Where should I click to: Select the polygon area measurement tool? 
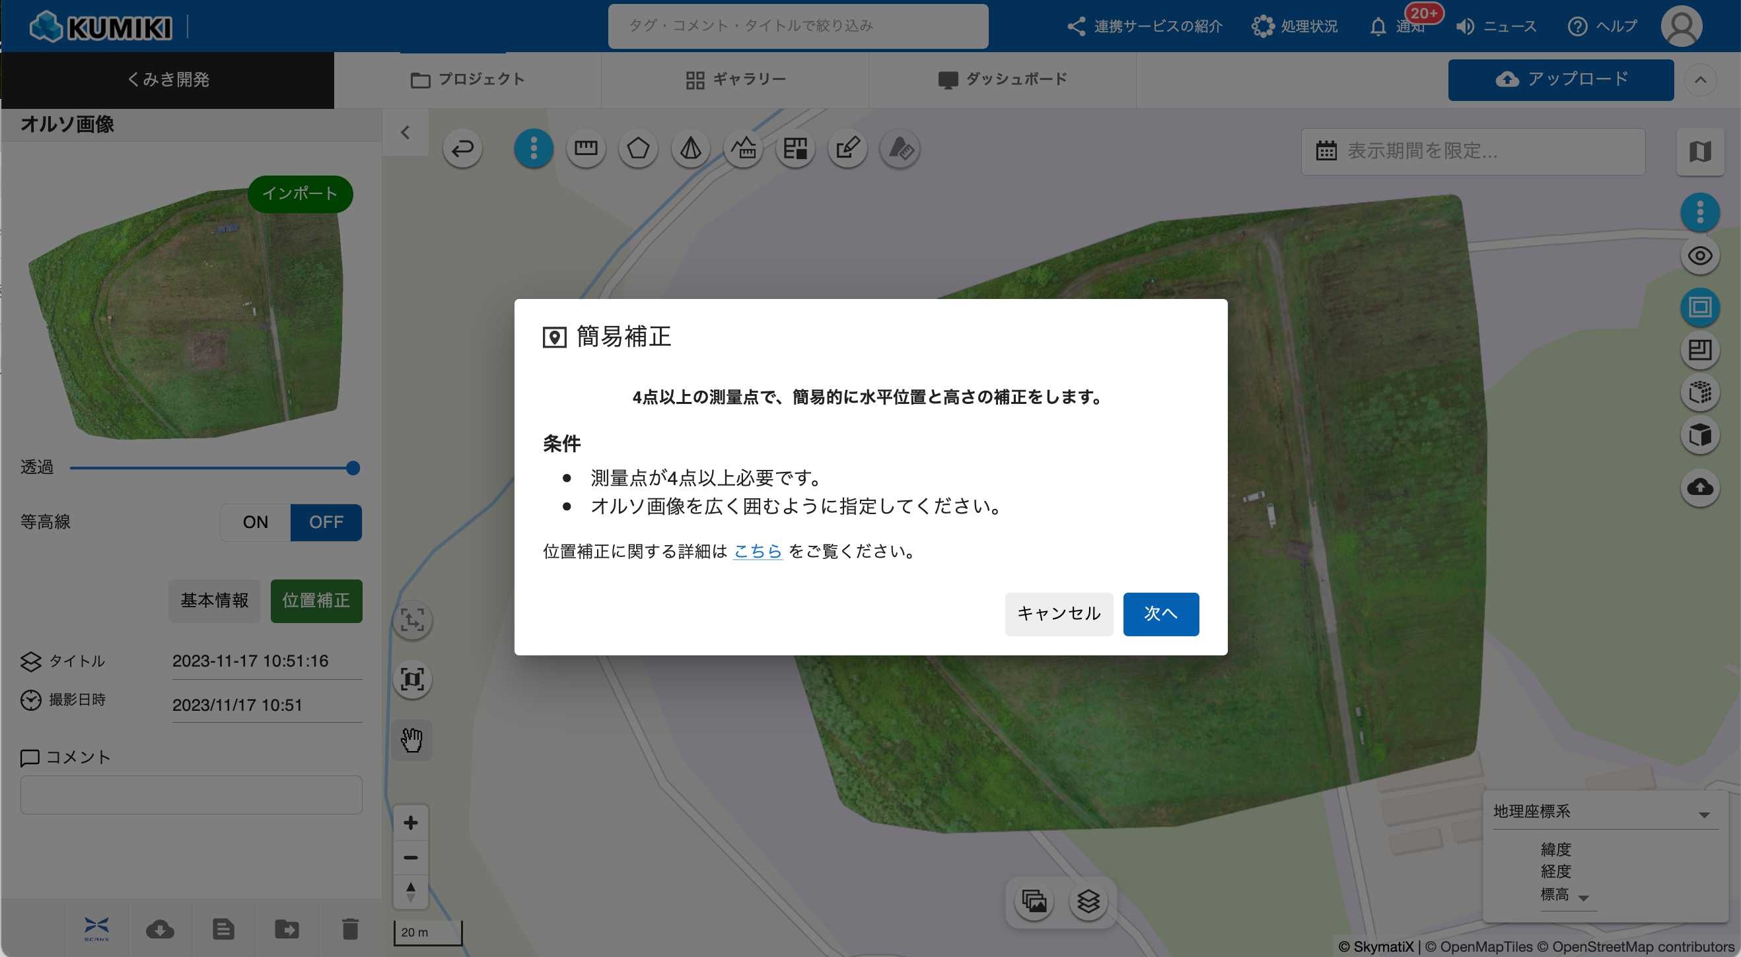637,148
